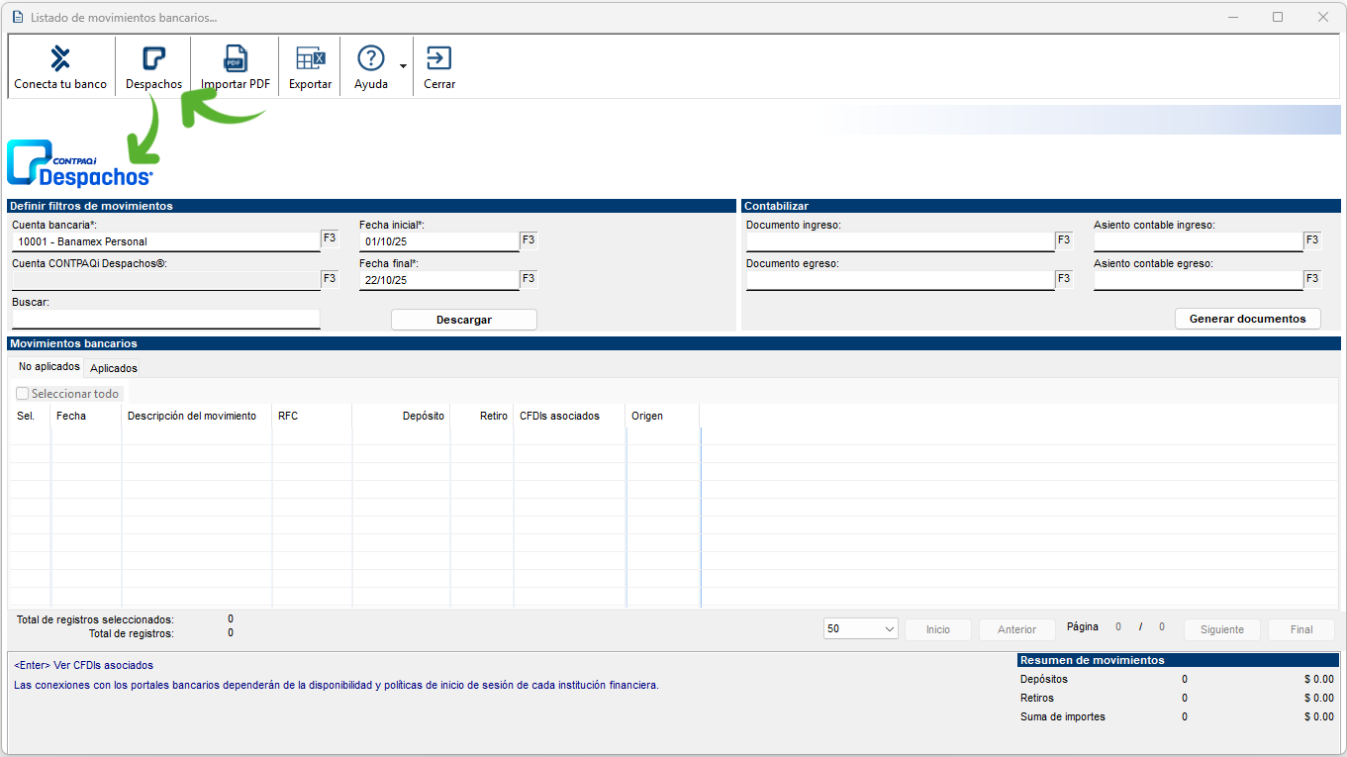
Task: Click the Generar documentos button
Action: tap(1247, 319)
